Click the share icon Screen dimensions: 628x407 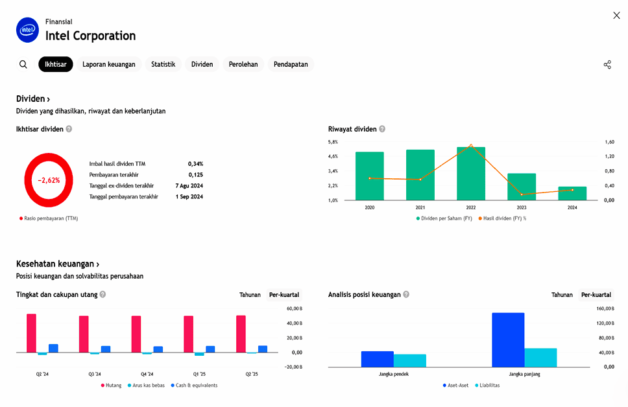click(607, 65)
